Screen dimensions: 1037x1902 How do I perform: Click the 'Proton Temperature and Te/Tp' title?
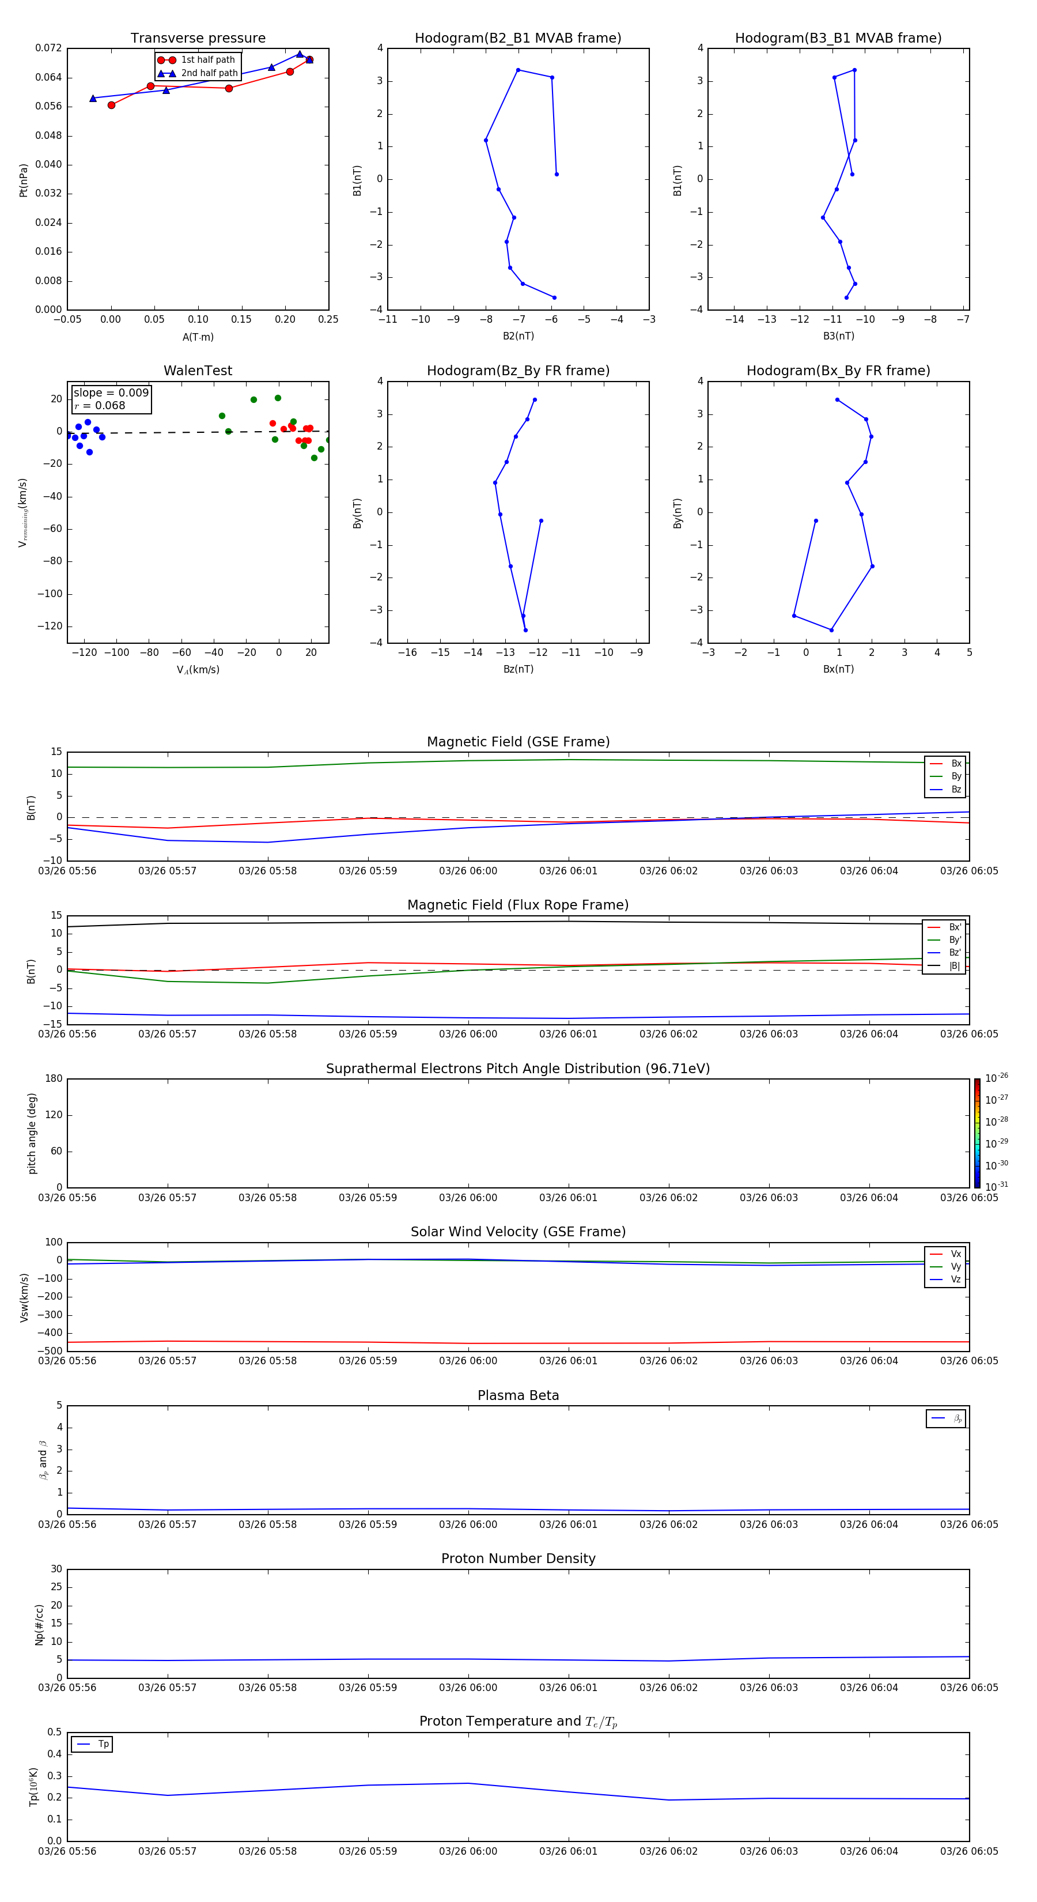click(x=518, y=1722)
